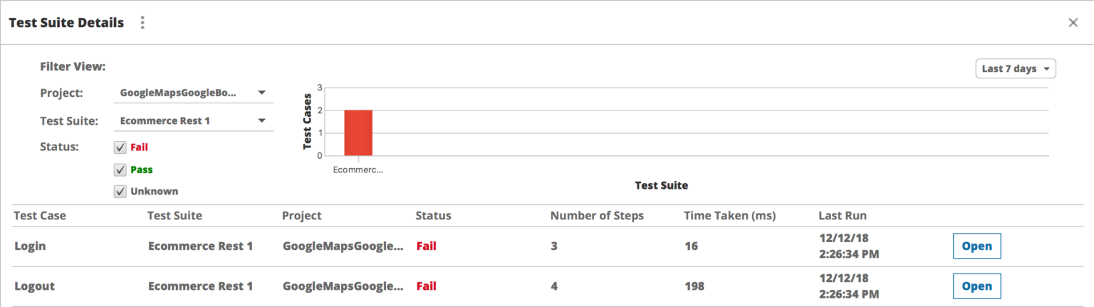Select the Login row name
The width and height of the screenshot is (1094, 307).
30,246
